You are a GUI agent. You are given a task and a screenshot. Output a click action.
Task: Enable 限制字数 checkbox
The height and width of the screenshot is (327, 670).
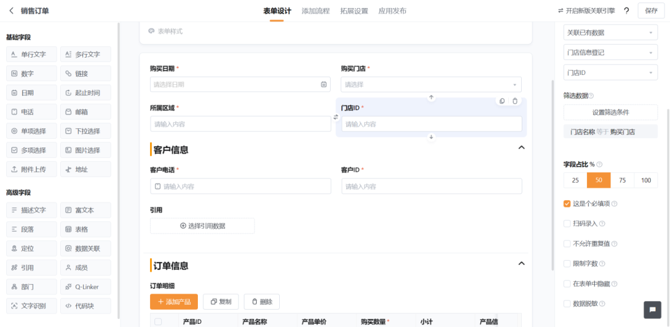click(567, 263)
